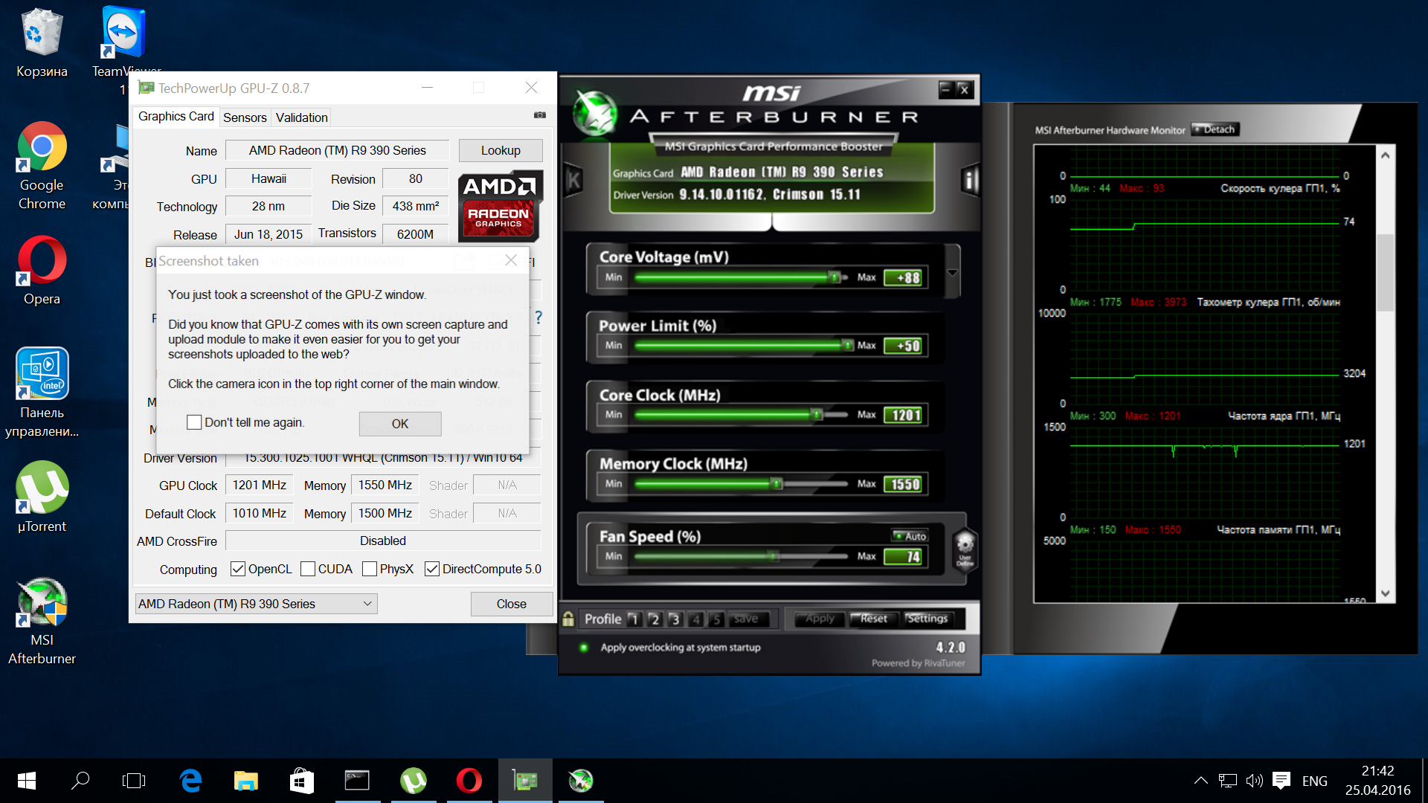Select Afterburner profile slot 2
Screen dimensions: 1428x803
654,619
